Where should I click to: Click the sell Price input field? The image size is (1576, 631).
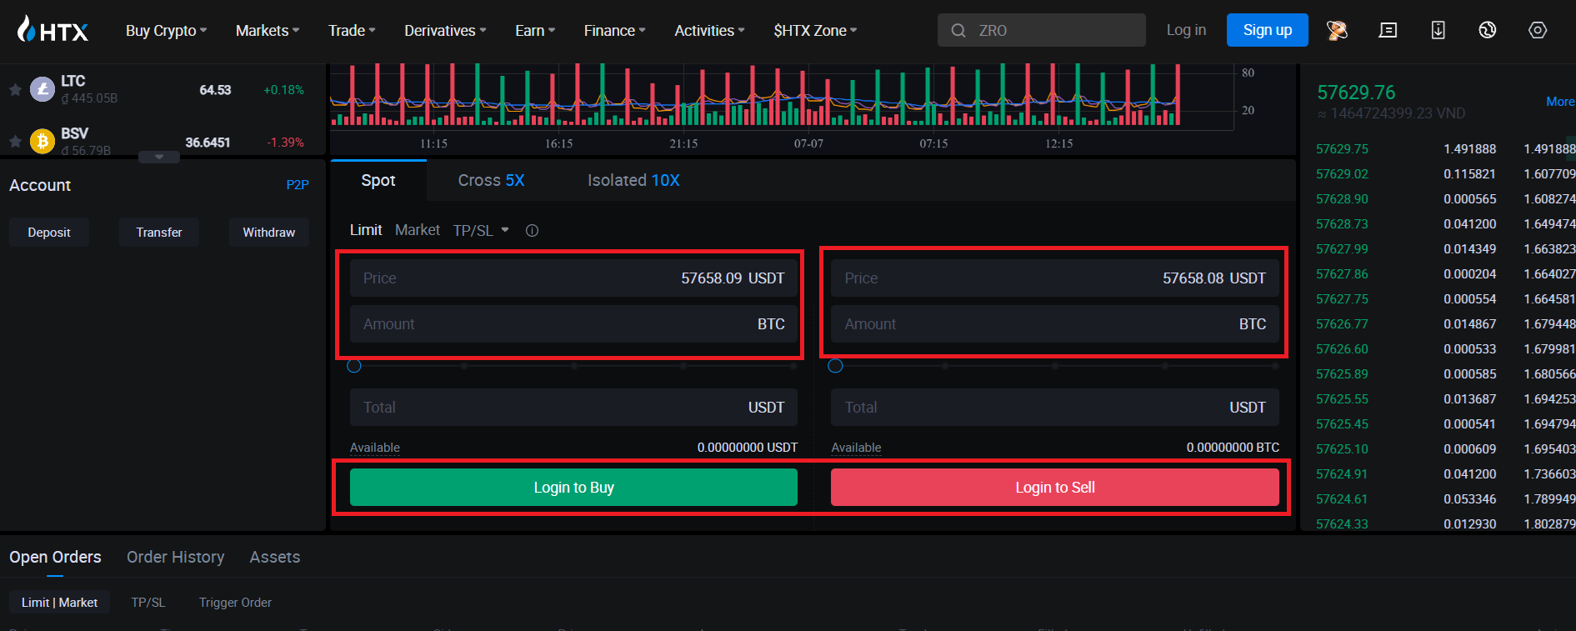tap(1055, 278)
